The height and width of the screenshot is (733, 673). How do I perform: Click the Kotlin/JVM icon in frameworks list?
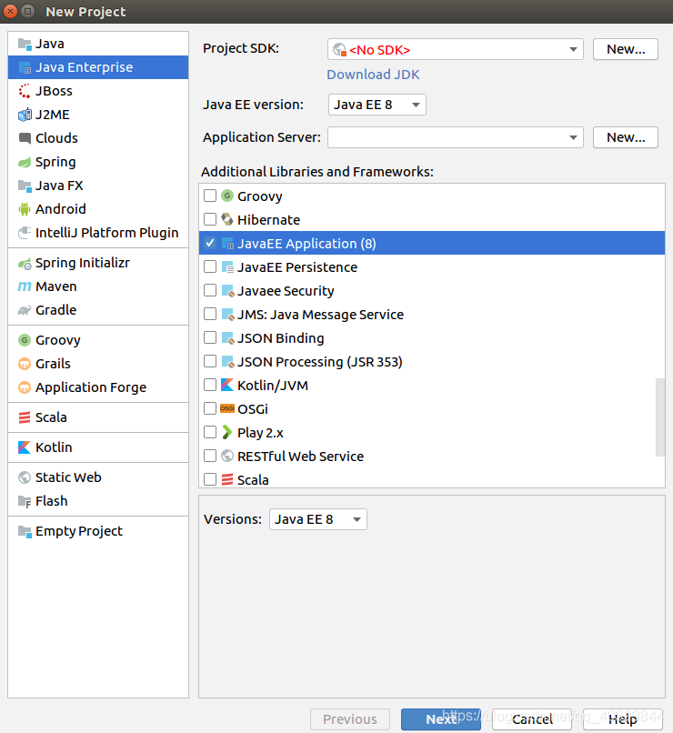click(227, 386)
